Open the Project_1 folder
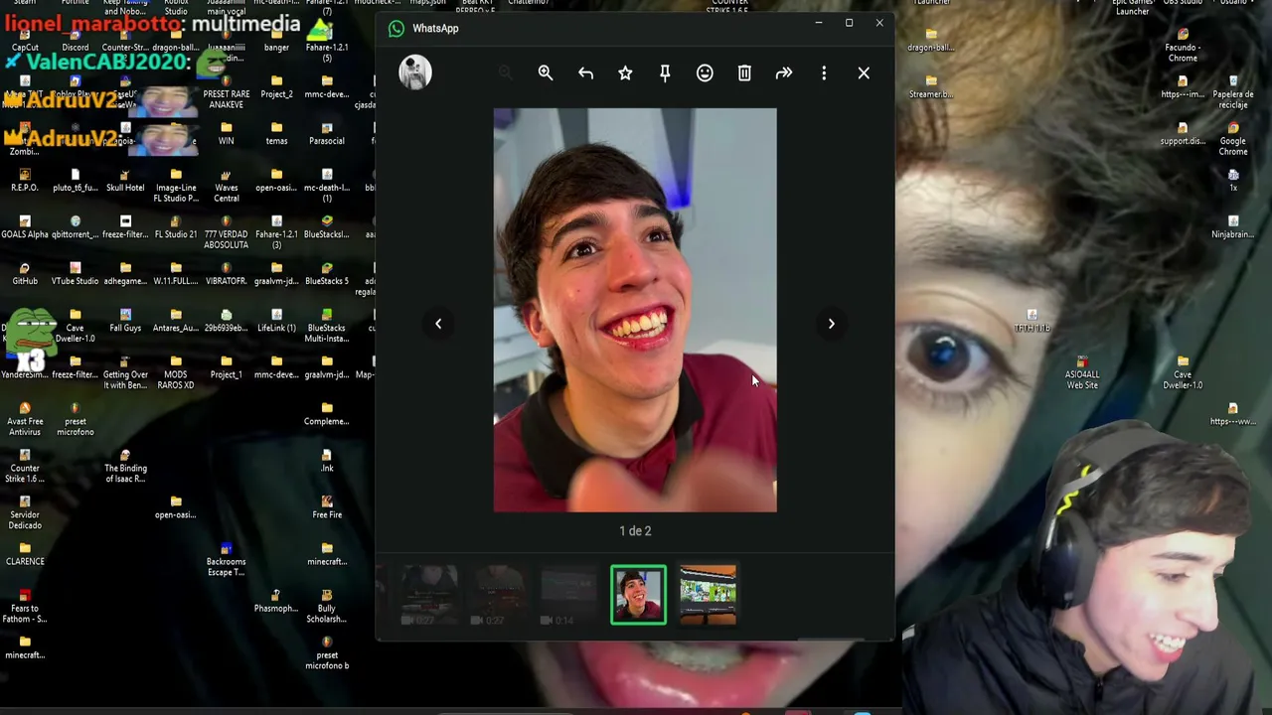Screen dimensions: 1272x715 pyautogui.click(x=227, y=366)
